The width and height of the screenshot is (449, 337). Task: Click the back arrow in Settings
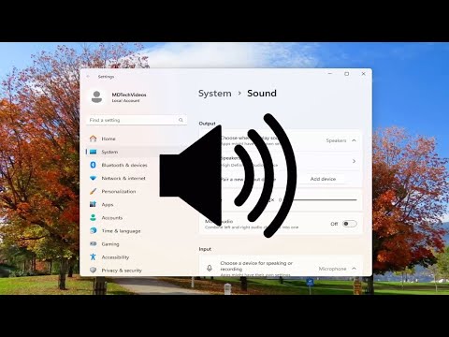[x=88, y=76]
